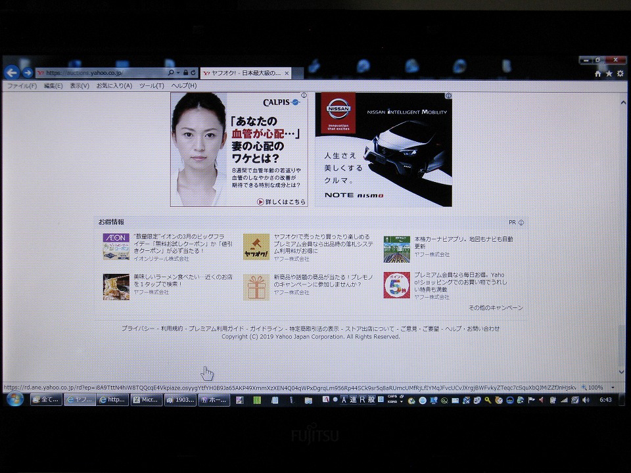Click the その他のキャンペーン link
The height and width of the screenshot is (473, 631).
[496, 307]
